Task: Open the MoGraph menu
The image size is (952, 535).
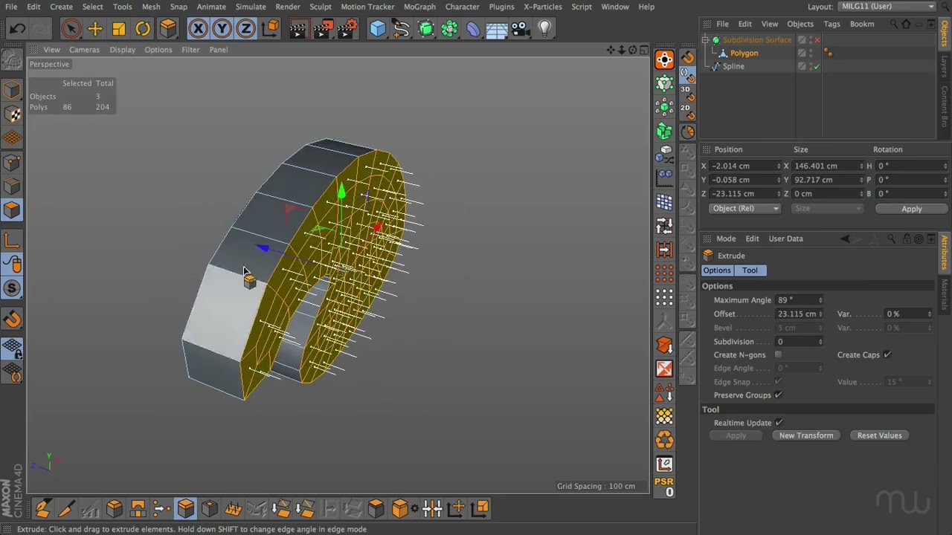Action: tap(419, 7)
